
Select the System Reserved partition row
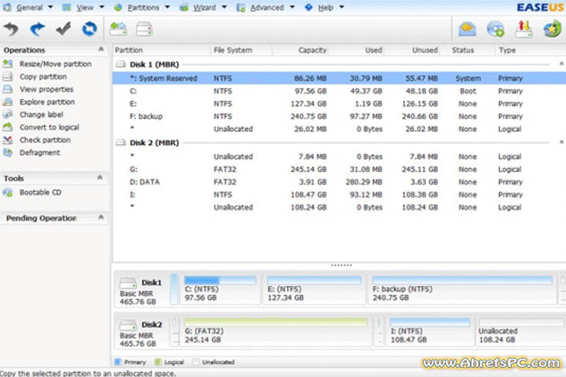[x=339, y=79]
